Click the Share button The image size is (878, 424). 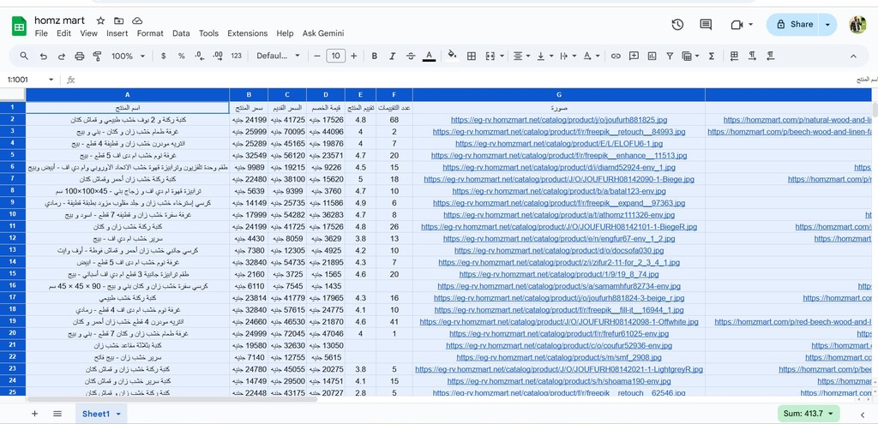[x=793, y=25]
